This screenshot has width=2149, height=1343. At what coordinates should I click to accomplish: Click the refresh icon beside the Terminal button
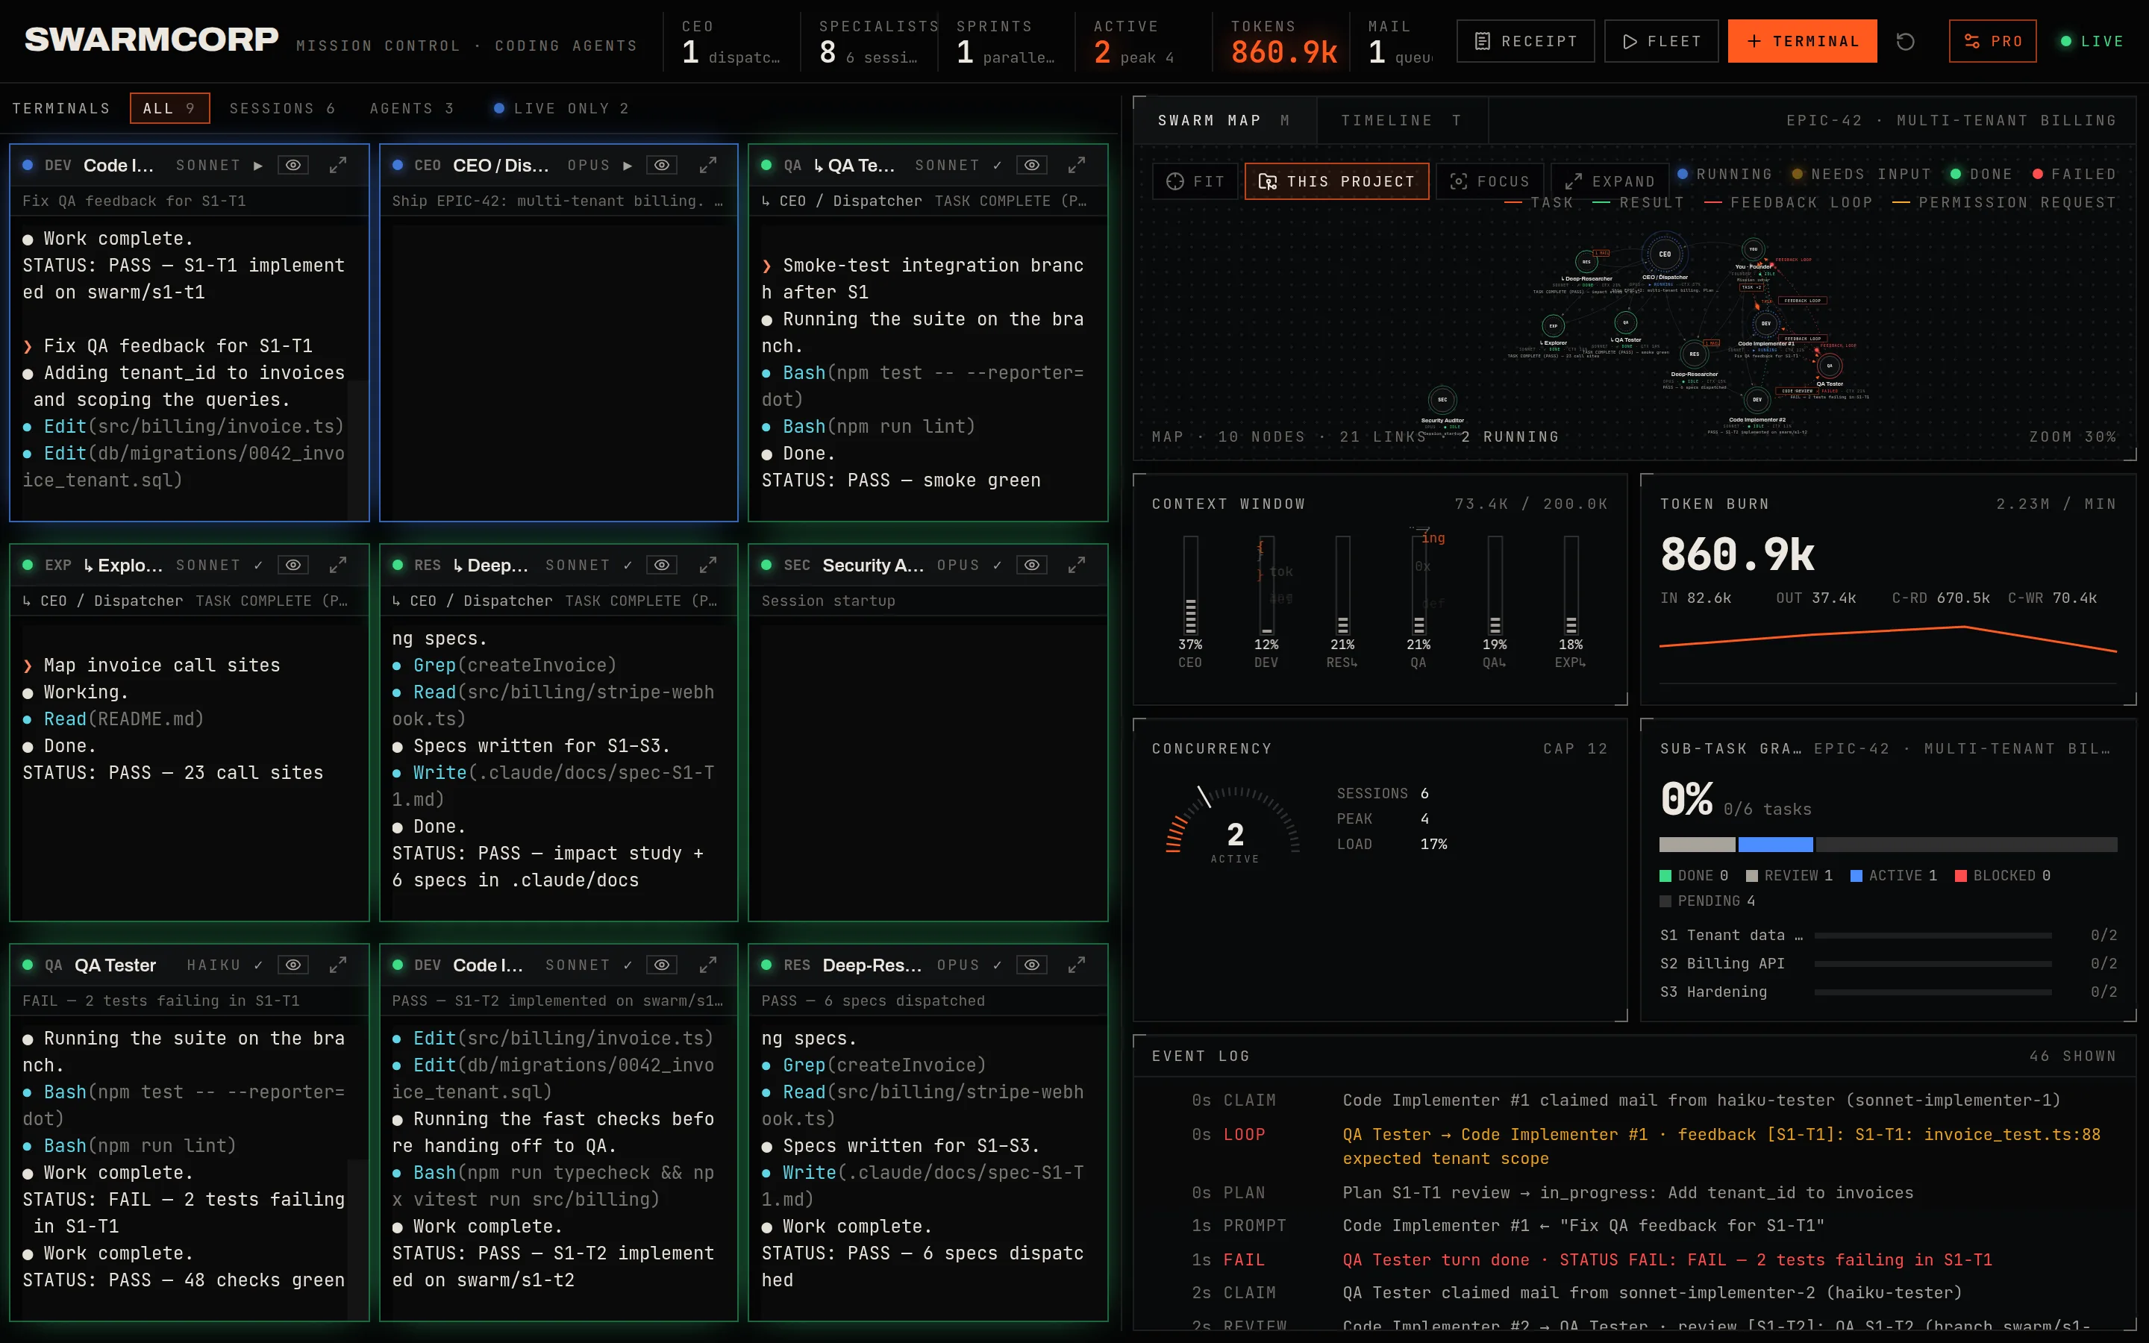click(1905, 41)
